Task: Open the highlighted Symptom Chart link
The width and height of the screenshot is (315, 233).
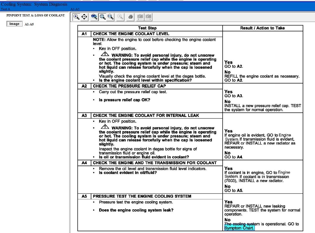Action: pyautogui.click(x=239, y=228)
